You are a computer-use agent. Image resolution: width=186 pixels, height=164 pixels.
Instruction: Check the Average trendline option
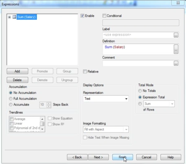[x=12, y=119]
